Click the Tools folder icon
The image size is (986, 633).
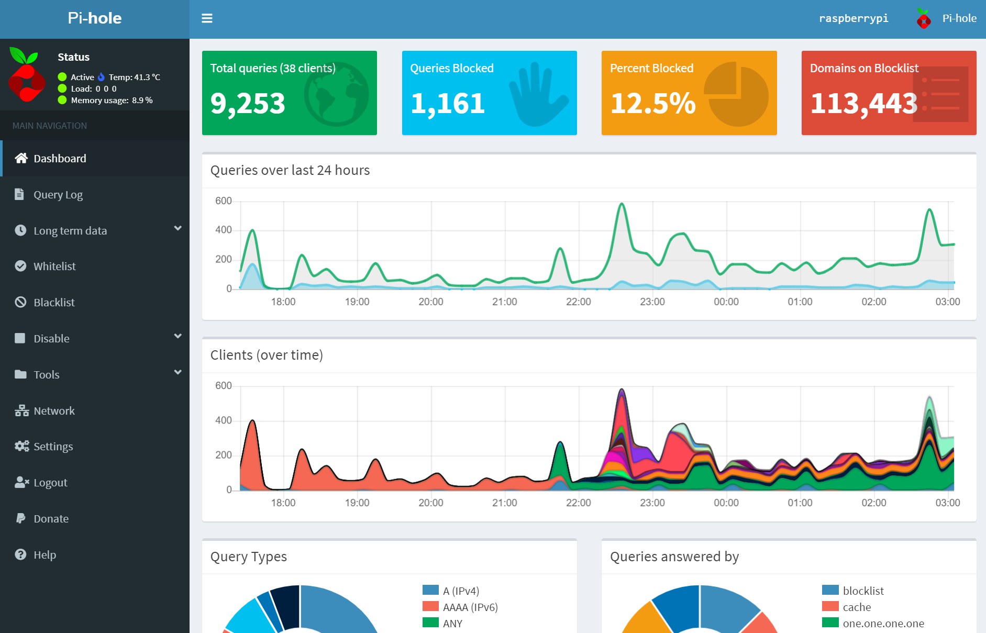(x=20, y=374)
